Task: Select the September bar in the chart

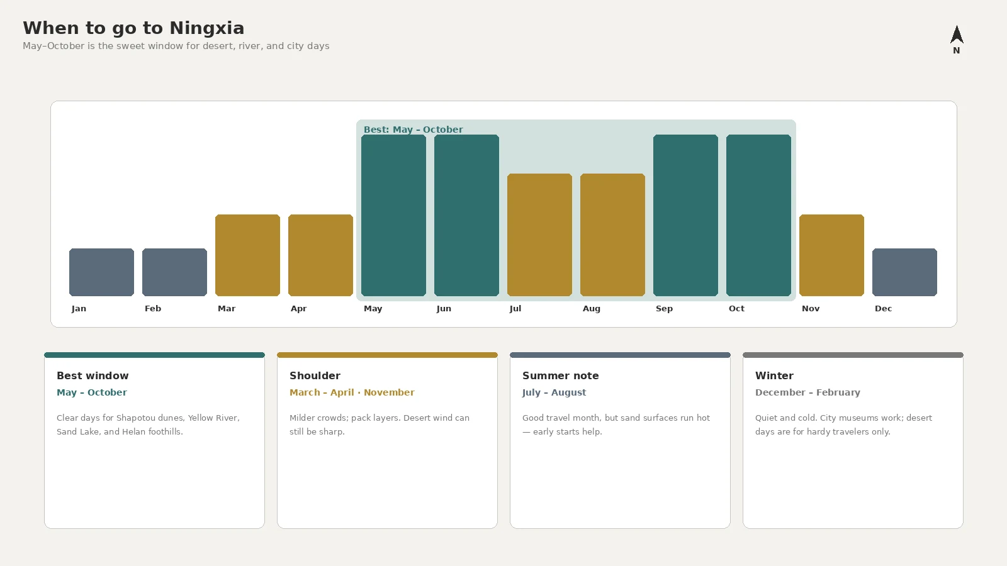Action: (x=685, y=215)
